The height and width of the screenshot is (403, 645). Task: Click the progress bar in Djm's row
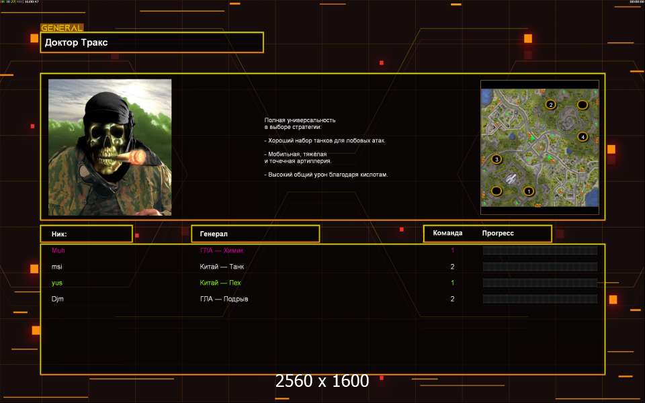(x=540, y=299)
